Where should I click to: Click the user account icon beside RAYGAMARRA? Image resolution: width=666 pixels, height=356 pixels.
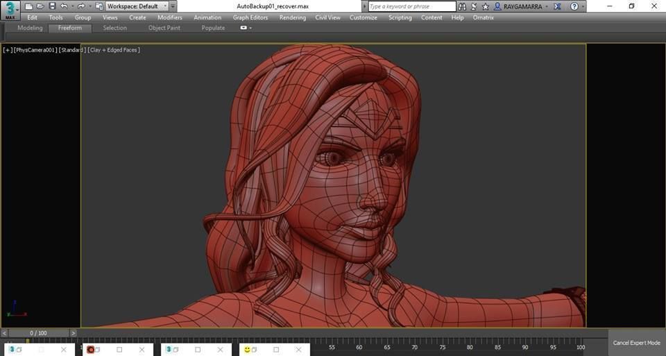click(497, 6)
